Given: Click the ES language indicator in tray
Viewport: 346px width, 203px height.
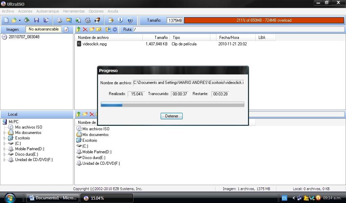Looking at the screenshot, I should pos(284,198).
